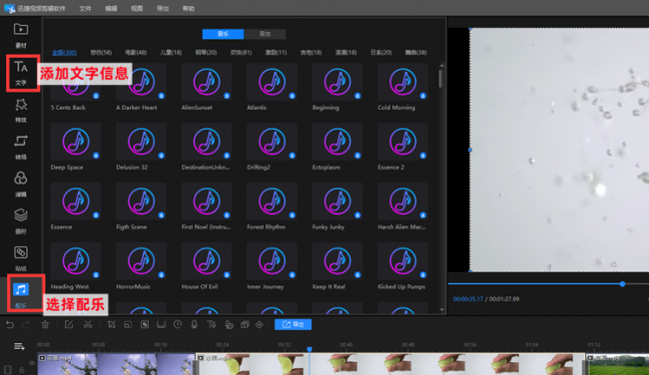Viewport: 649px width, 375px height.
Task: Click the music list vertical scrollbar thumb
Action: (x=441, y=79)
